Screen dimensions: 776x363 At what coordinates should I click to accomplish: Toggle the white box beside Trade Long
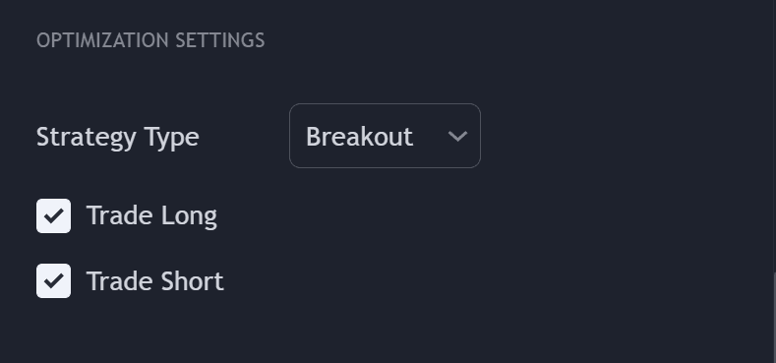point(53,215)
